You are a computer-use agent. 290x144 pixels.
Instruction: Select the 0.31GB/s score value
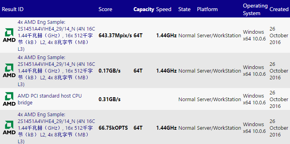109,100
